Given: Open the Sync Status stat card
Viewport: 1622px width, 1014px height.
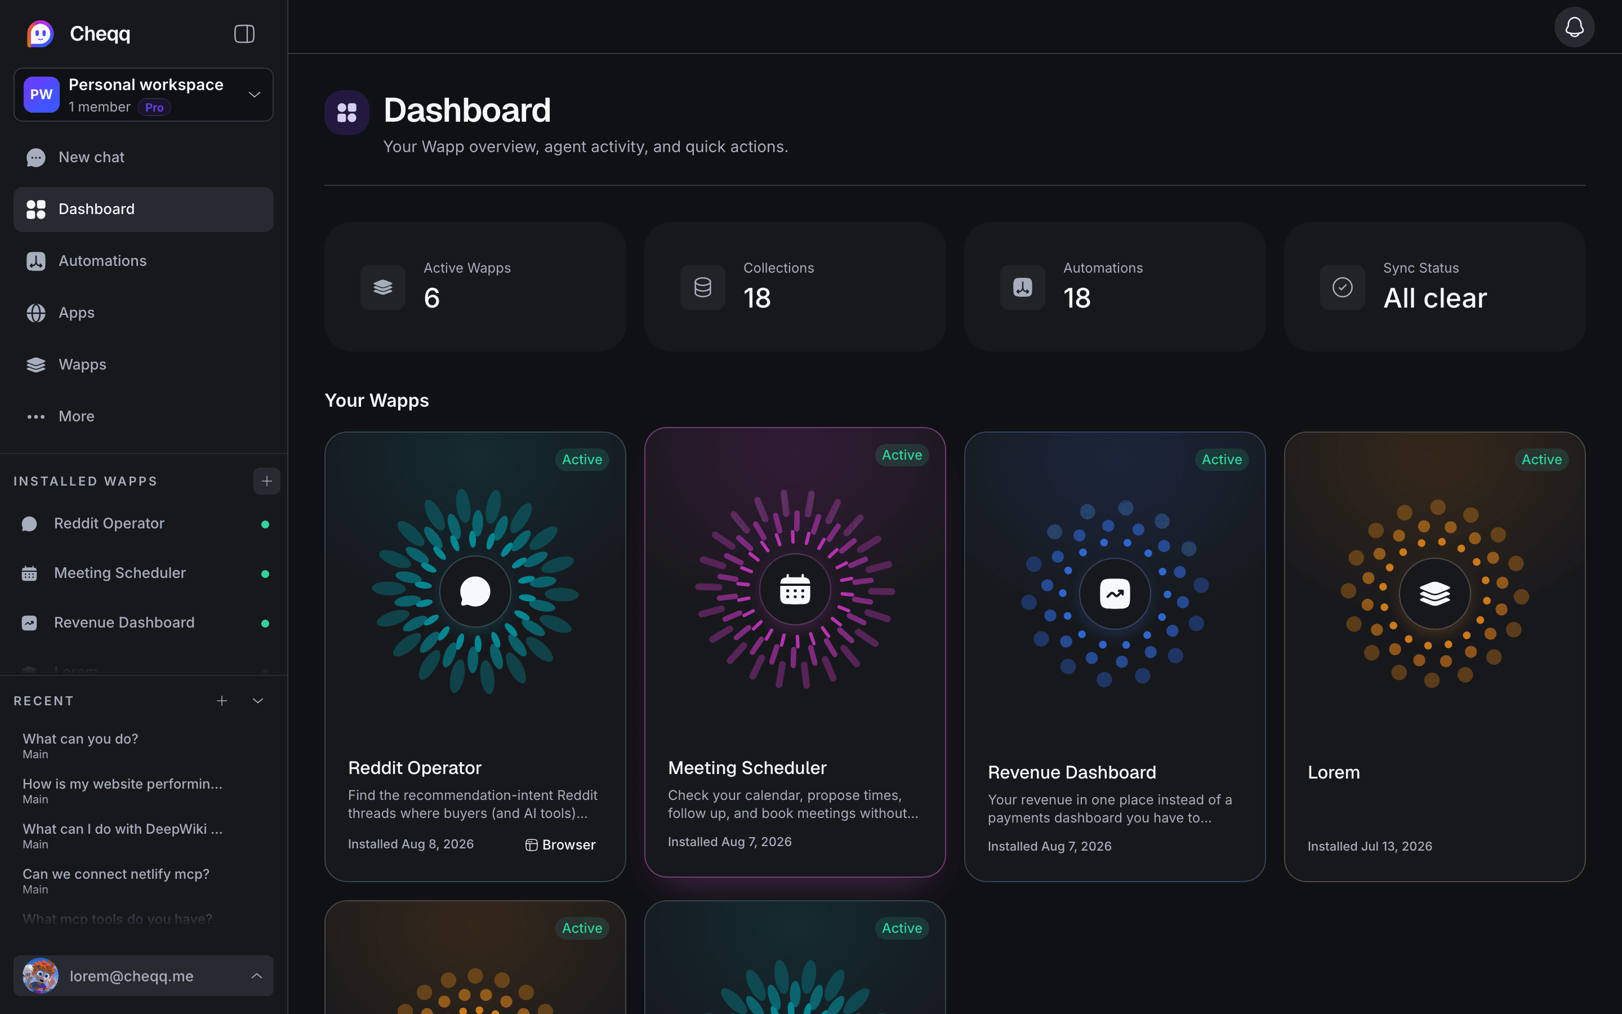Looking at the screenshot, I should (x=1435, y=286).
